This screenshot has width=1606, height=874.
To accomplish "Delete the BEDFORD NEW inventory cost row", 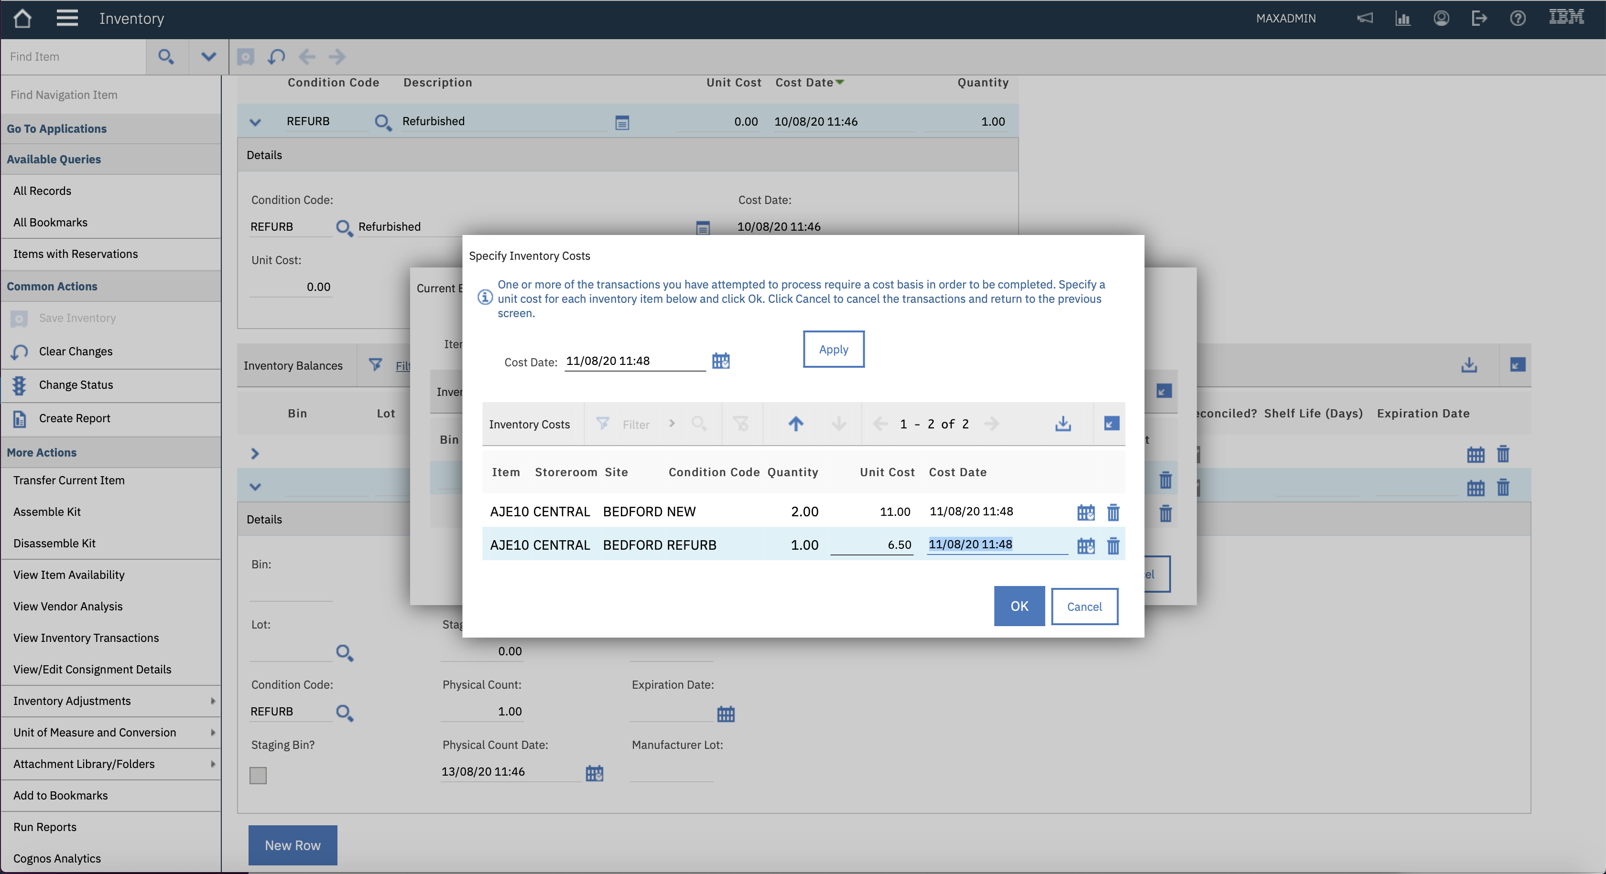I will [x=1113, y=512].
